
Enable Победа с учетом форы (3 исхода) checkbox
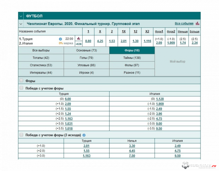tap(21, 135)
